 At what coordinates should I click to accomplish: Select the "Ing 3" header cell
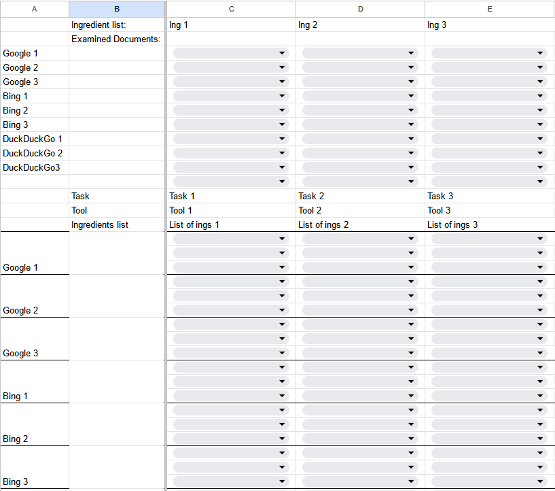coord(489,25)
